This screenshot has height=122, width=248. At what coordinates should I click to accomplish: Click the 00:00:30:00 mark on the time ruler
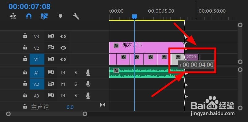(x=212, y=11)
